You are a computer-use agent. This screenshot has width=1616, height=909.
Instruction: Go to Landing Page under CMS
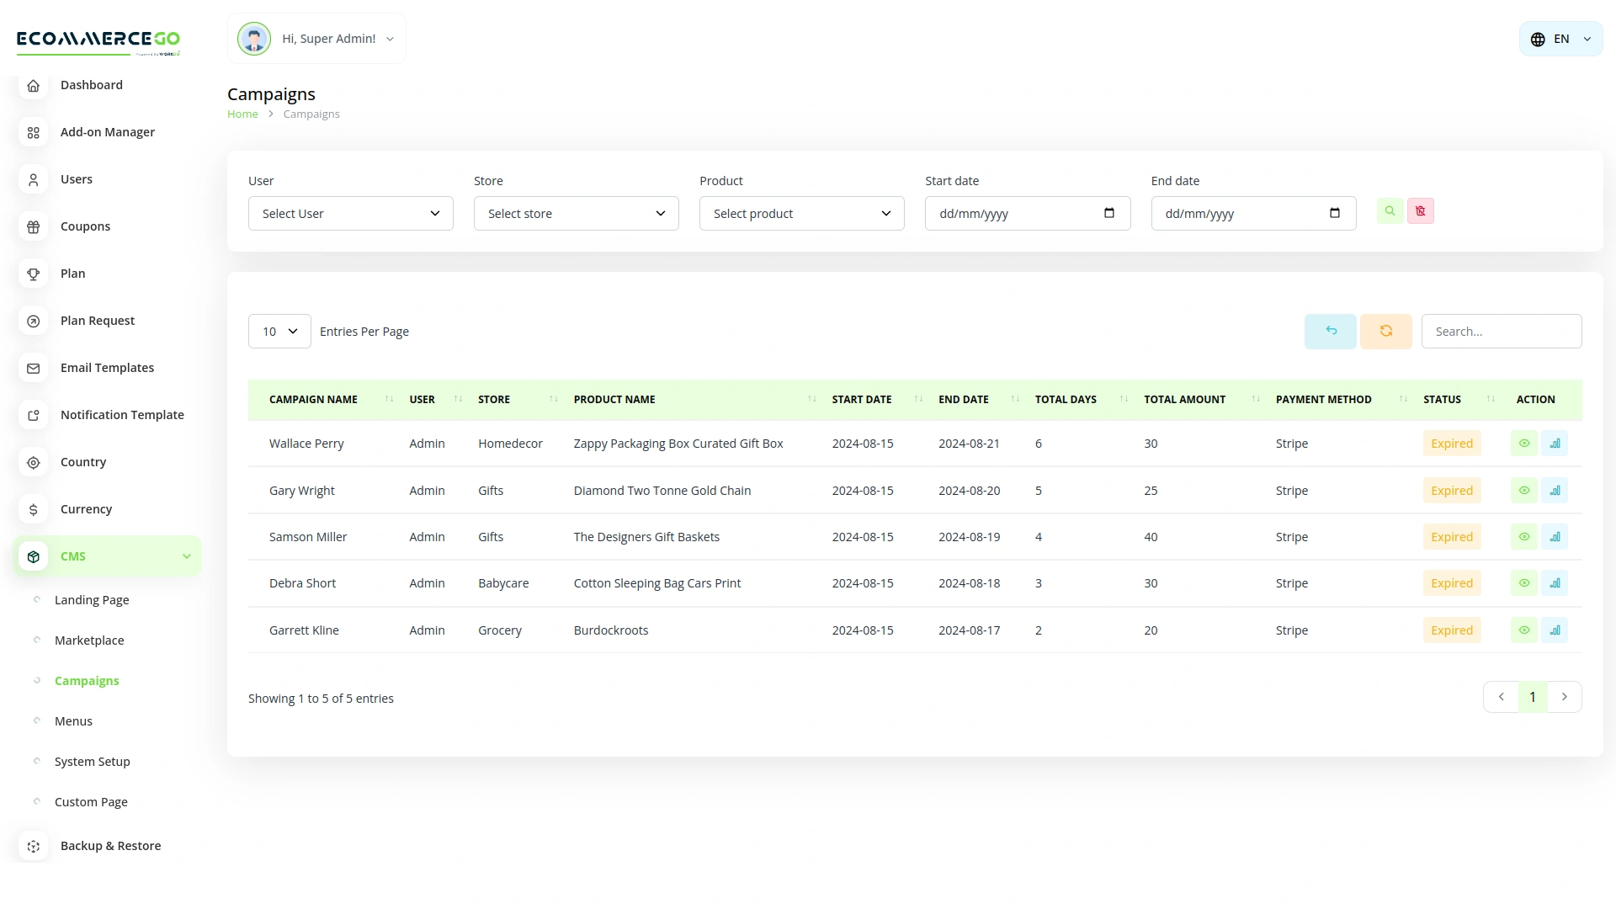91,599
